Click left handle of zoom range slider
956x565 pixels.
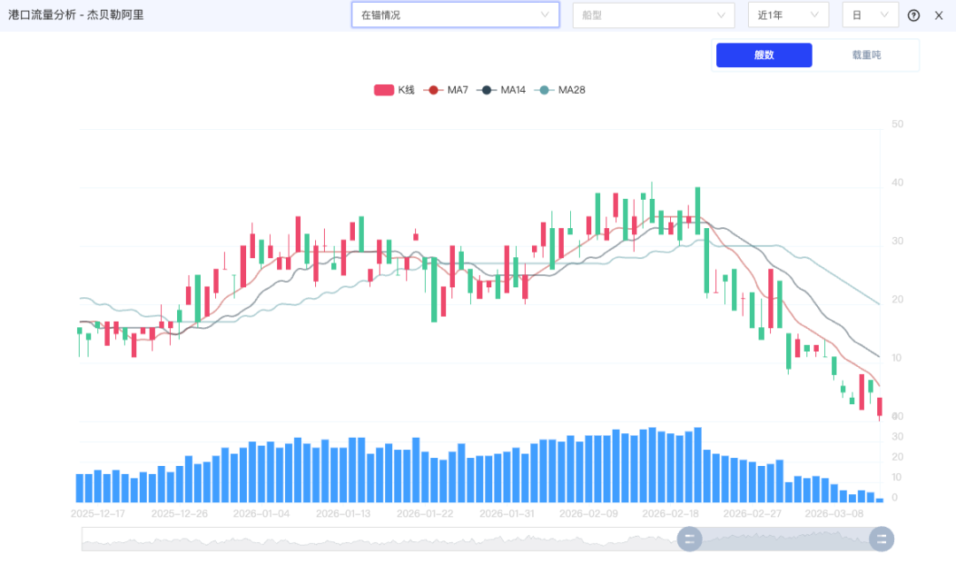pyautogui.click(x=690, y=538)
